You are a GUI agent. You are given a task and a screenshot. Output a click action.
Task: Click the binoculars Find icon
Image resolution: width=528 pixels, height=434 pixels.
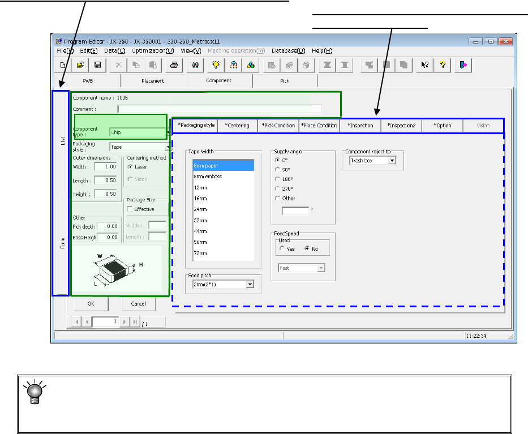[195, 65]
